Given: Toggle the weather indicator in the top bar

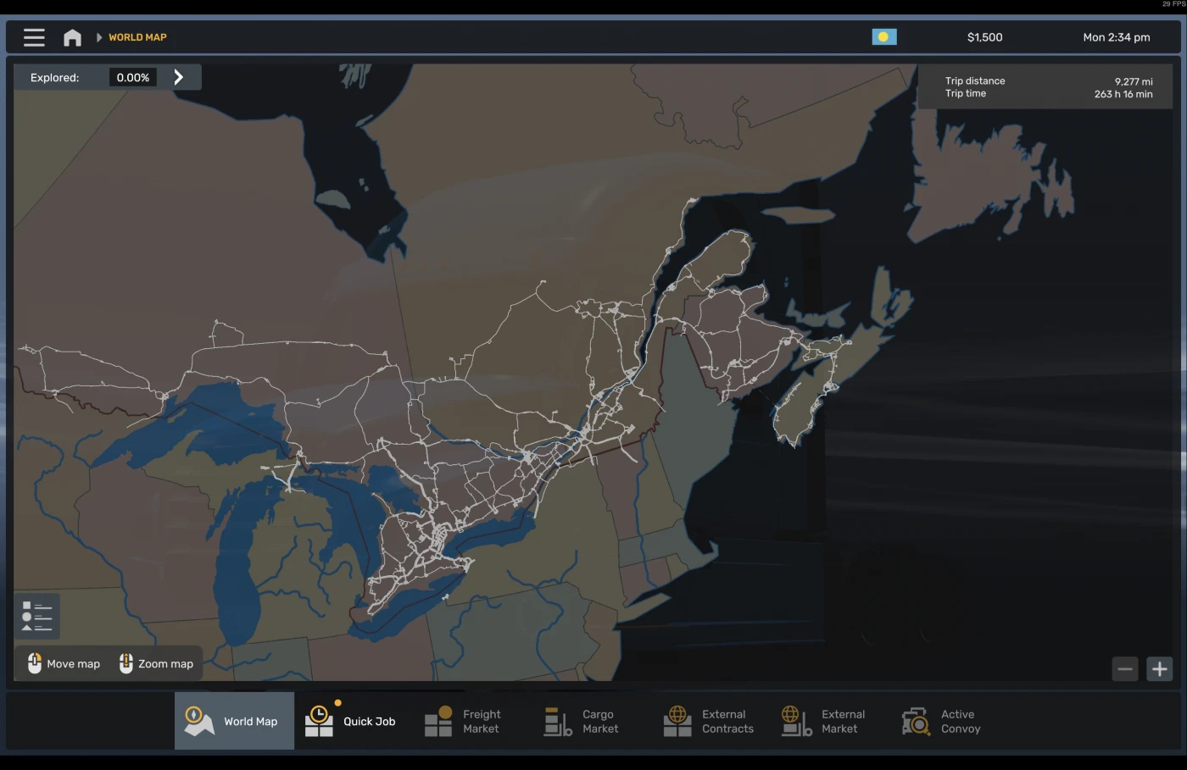Looking at the screenshot, I should point(884,36).
